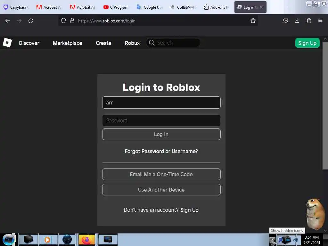Switch to the Capybara tab

(x=16, y=7)
